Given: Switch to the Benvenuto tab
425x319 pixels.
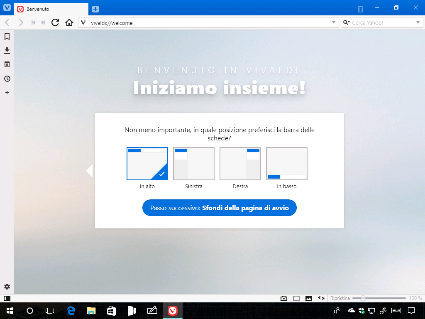Looking at the screenshot, I should coord(51,9).
